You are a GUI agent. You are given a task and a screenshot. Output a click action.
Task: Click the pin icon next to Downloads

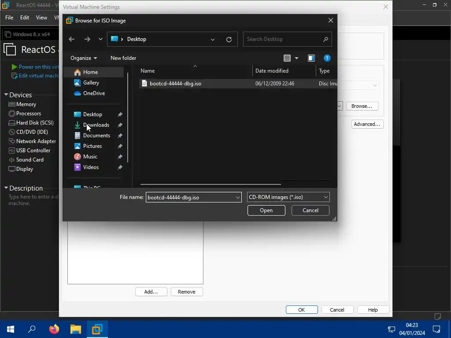(x=120, y=125)
